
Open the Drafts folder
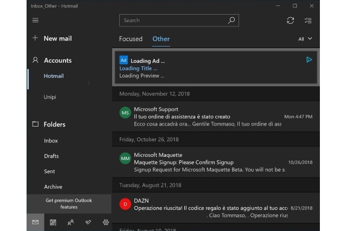click(x=52, y=156)
